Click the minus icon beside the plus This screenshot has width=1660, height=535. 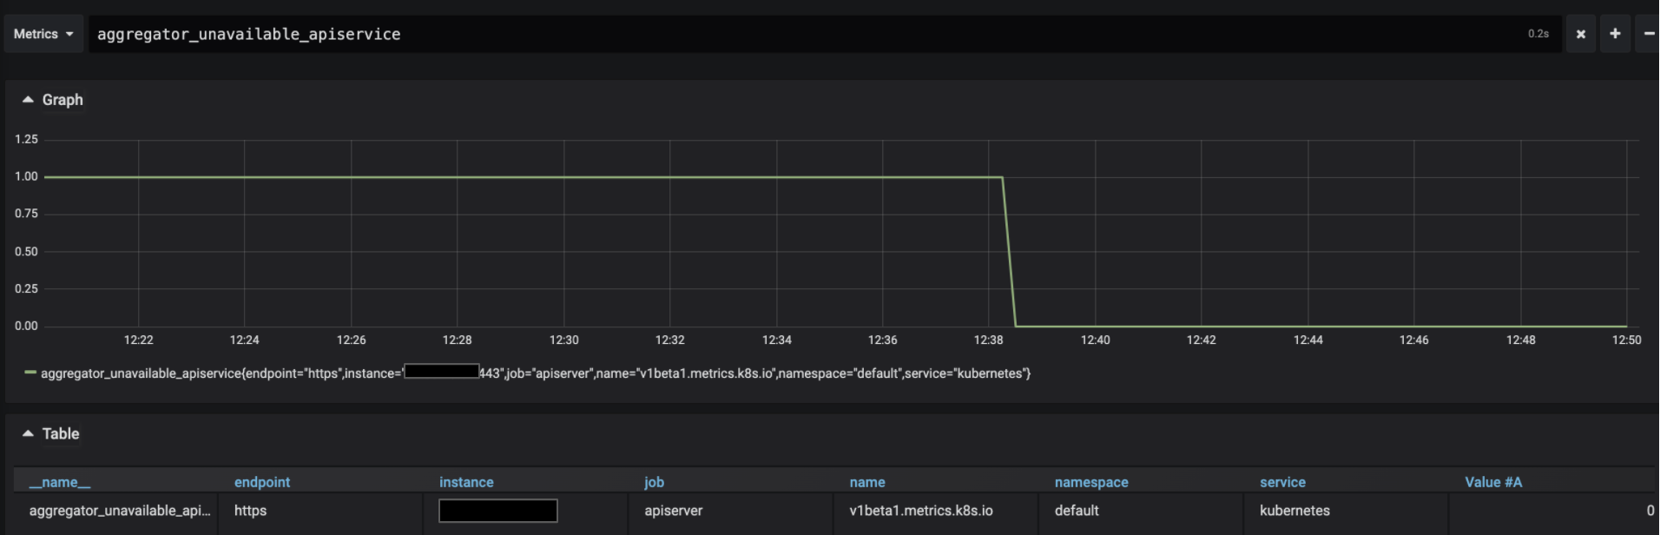click(x=1648, y=34)
